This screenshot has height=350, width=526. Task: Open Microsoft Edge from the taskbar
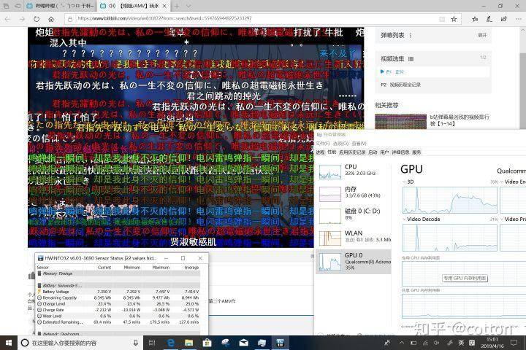click(x=171, y=343)
